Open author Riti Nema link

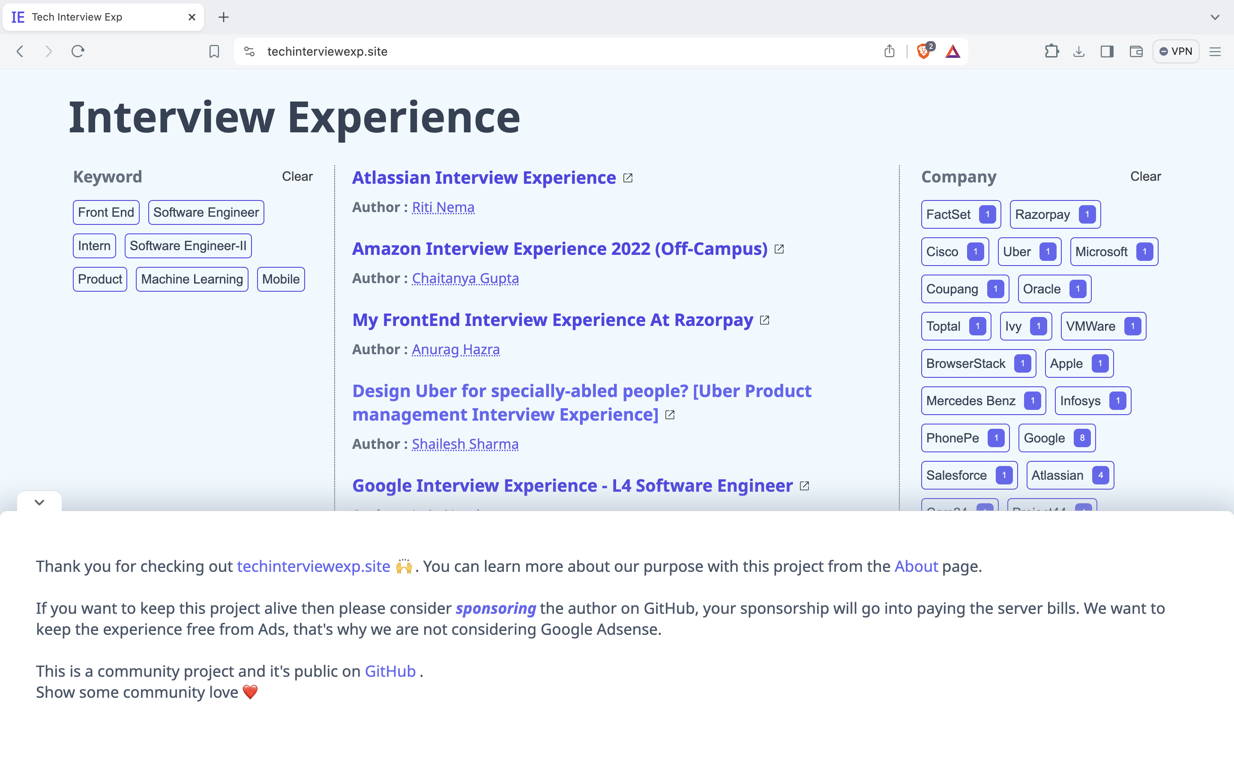(443, 207)
